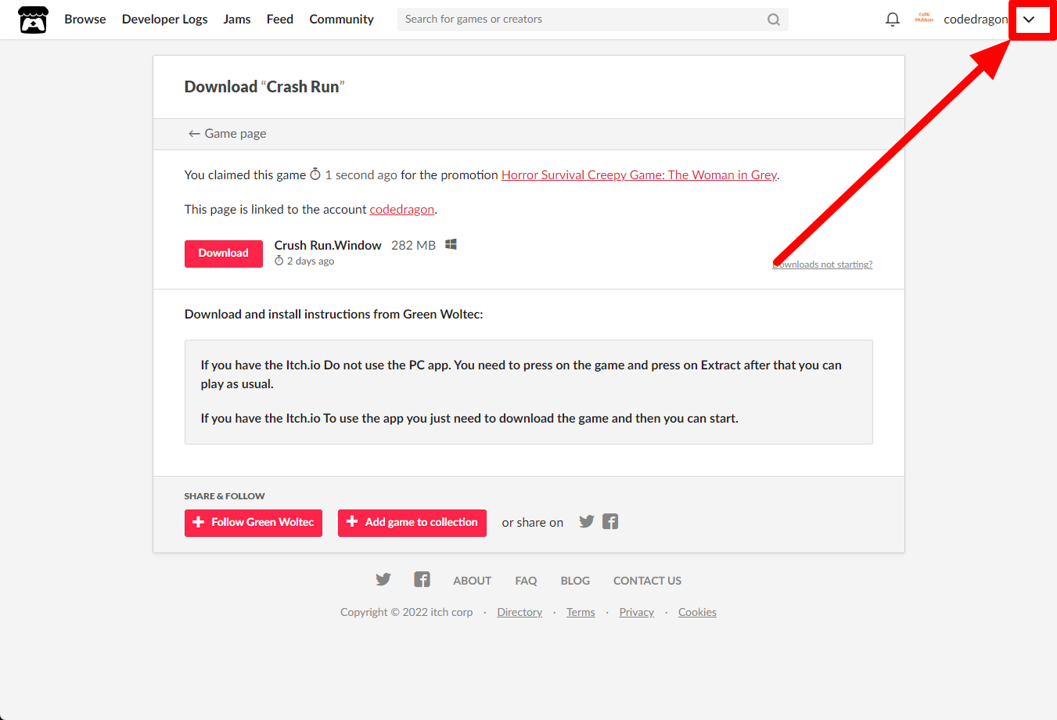The width and height of the screenshot is (1057, 720).
Task: Share on Twitter next to share on
Action: pos(587,521)
